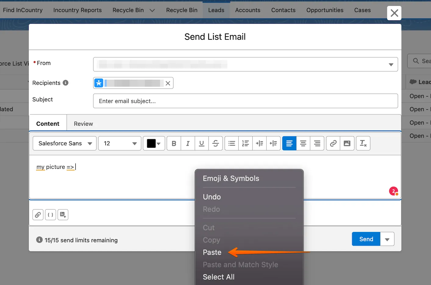Screen dimensions: 431x285
Task: Remove formatting with clear format icon
Action: point(363,143)
